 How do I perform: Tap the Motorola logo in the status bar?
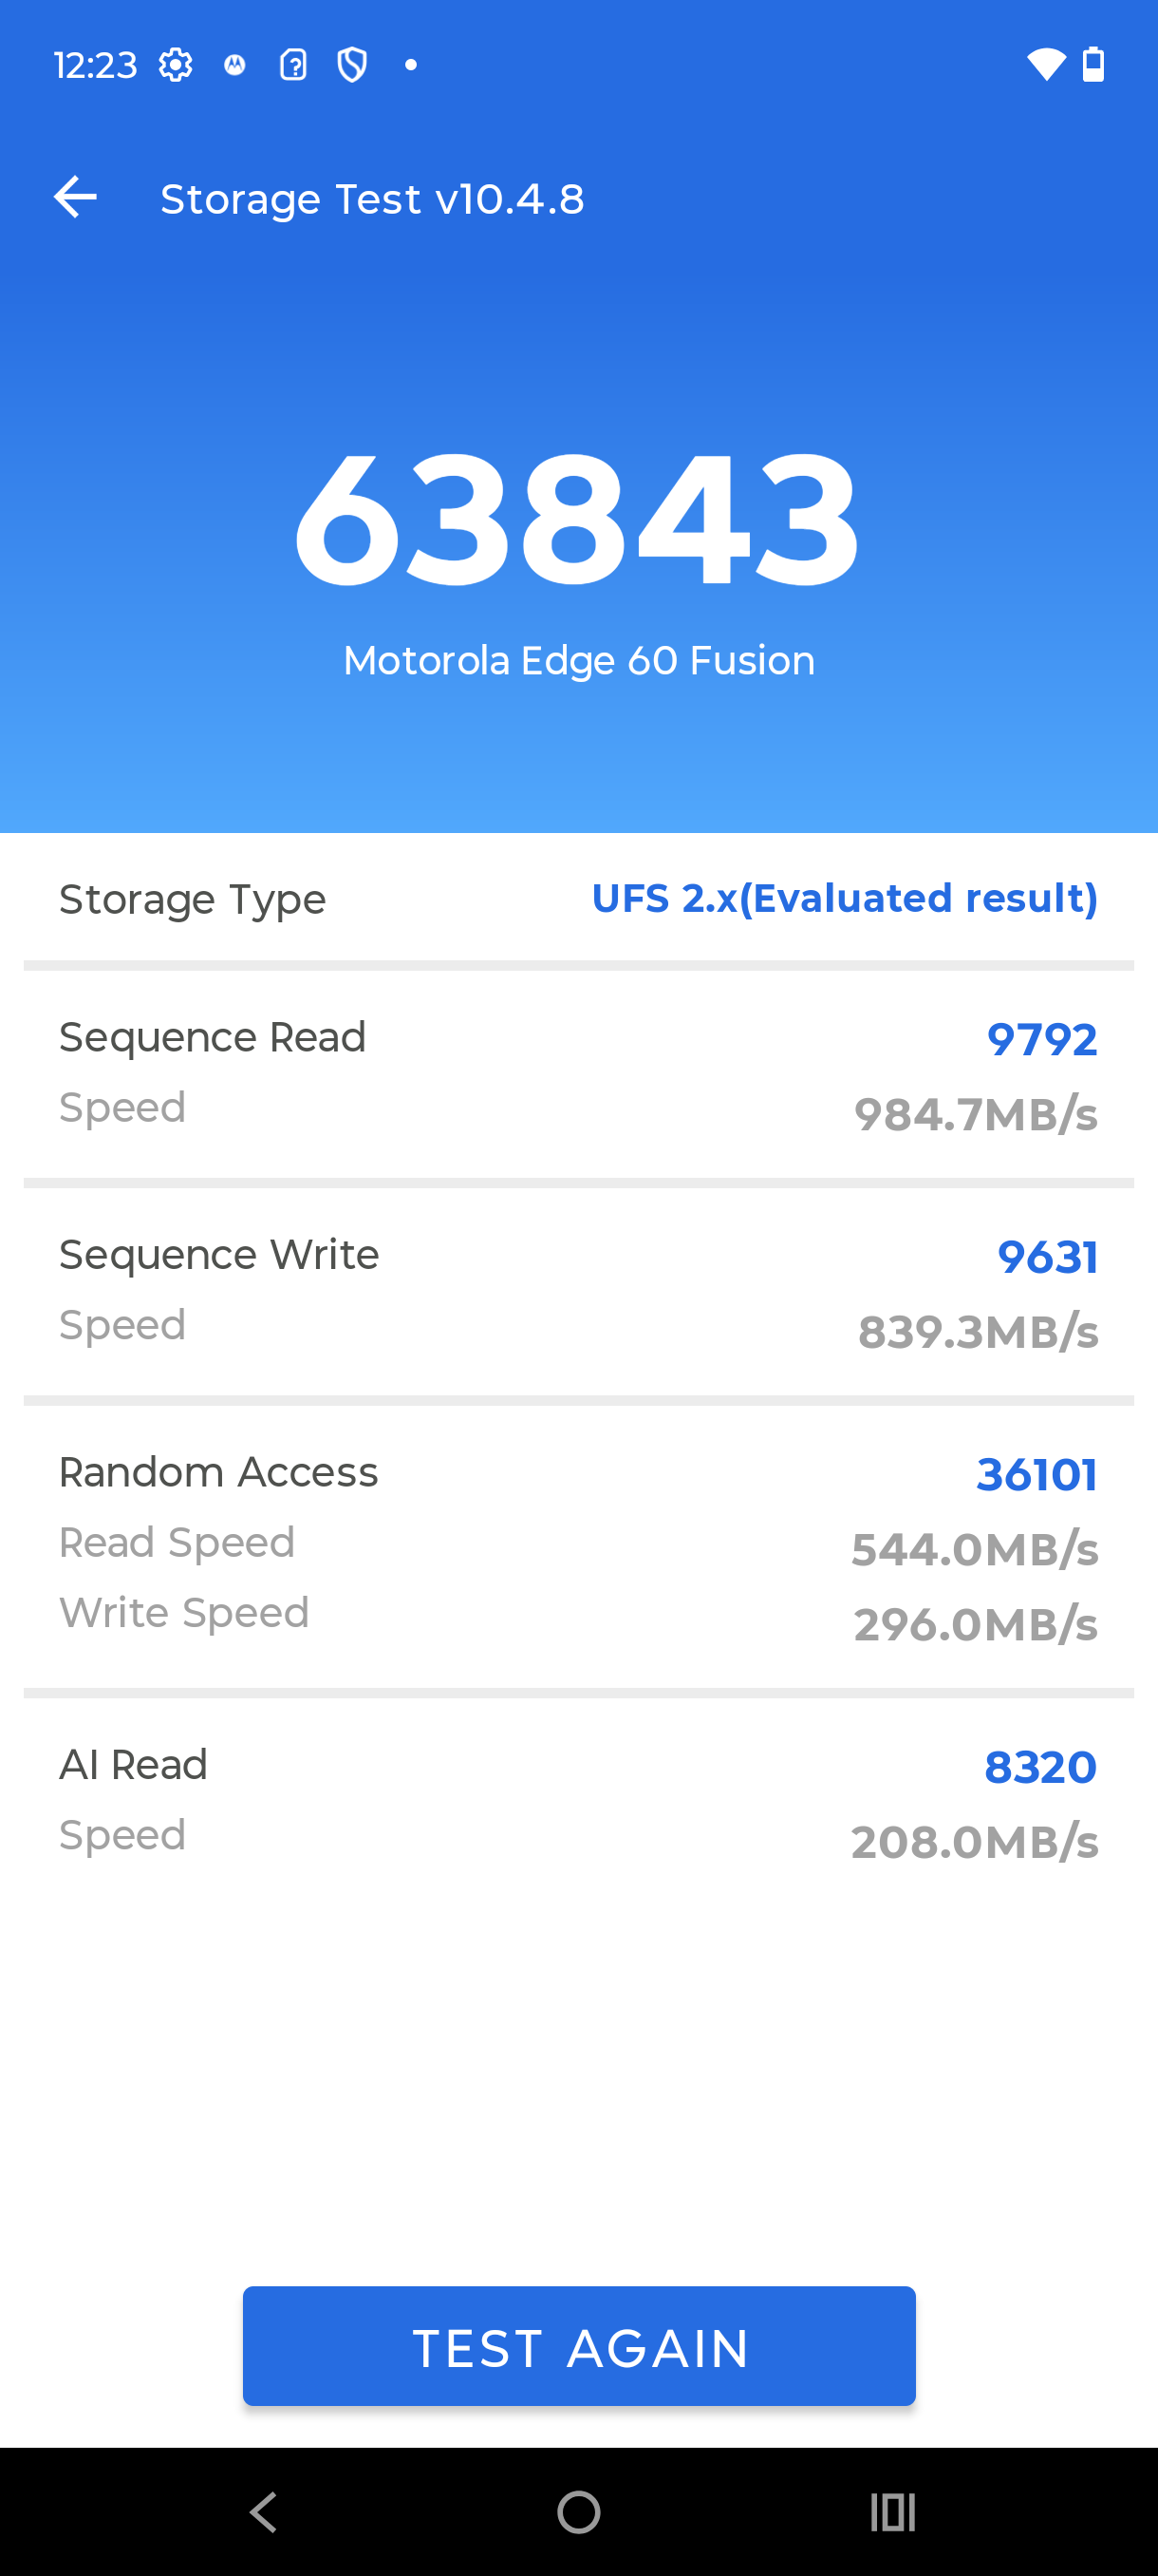[x=234, y=63]
